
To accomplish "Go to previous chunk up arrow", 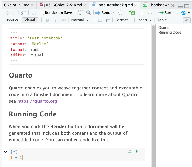I will (x=142, y=13).
